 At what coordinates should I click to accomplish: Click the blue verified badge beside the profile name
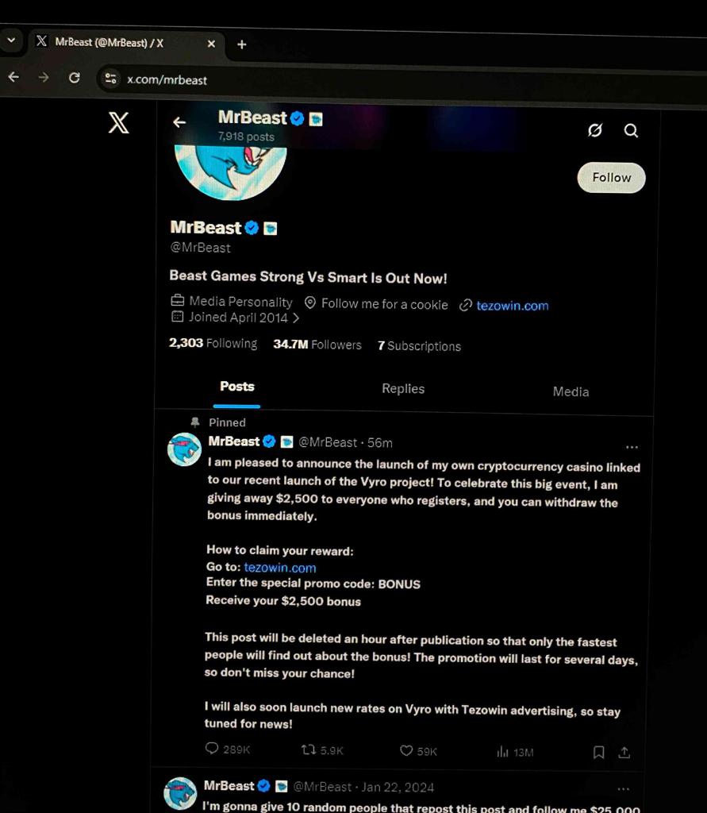(252, 228)
